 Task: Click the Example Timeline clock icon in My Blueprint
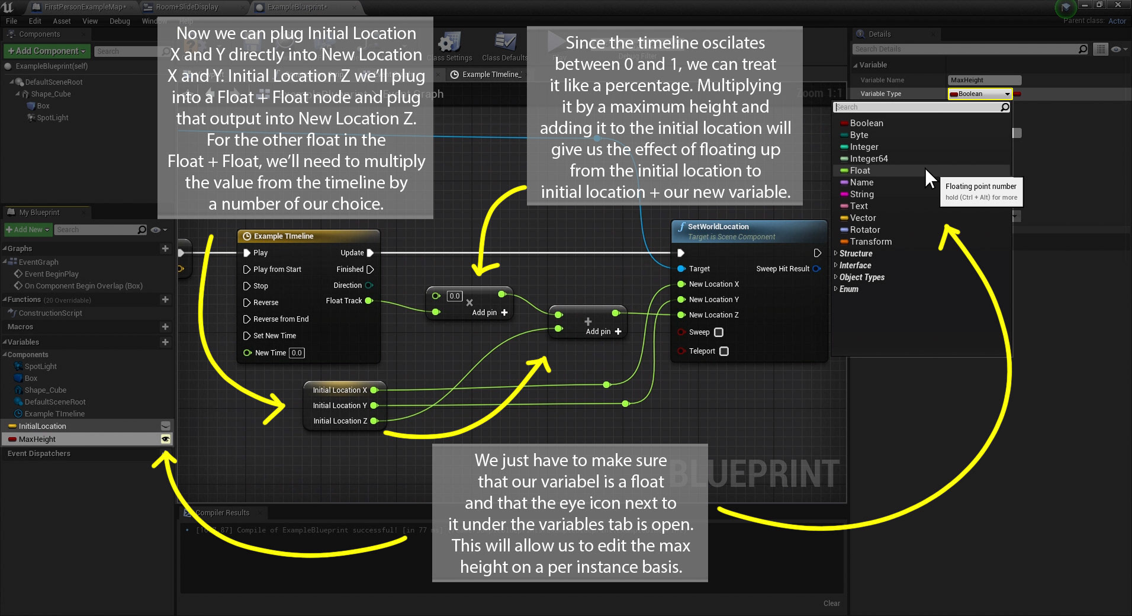(18, 414)
